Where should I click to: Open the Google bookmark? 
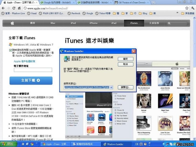[x=88, y=13]
